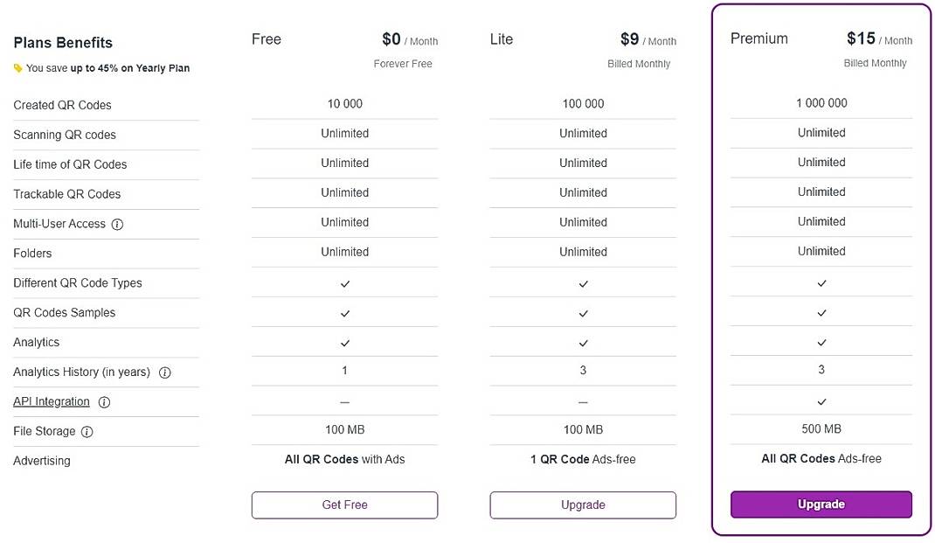
Task: View the Analytics History info tooltip icon
Action: pos(165,372)
